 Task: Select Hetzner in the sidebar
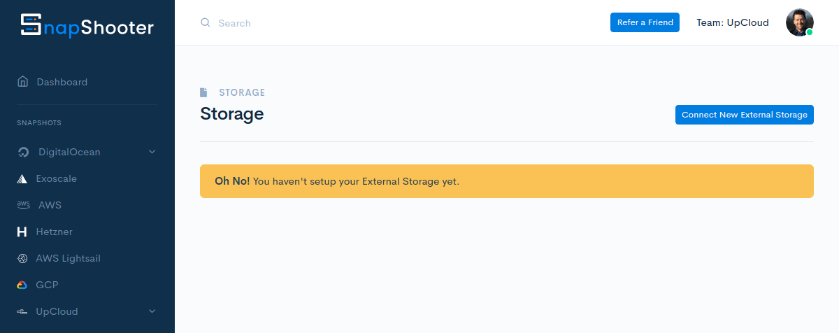point(54,232)
